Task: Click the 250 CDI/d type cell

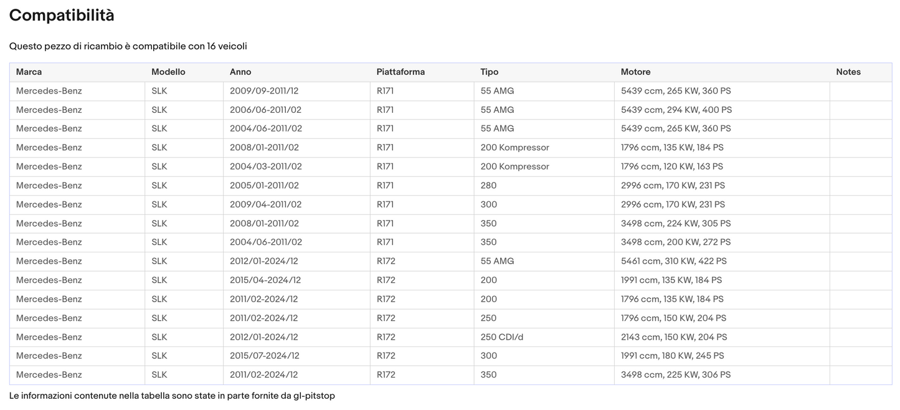Action: tap(502, 337)
